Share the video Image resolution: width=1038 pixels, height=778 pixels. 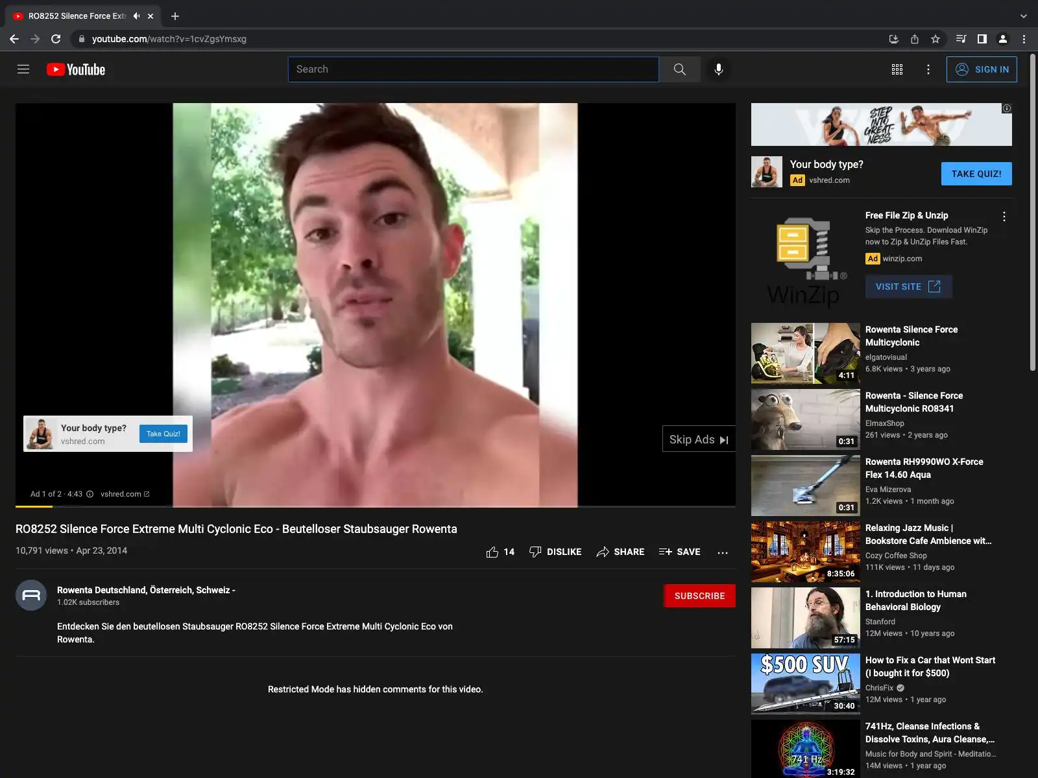coord(620,552)
